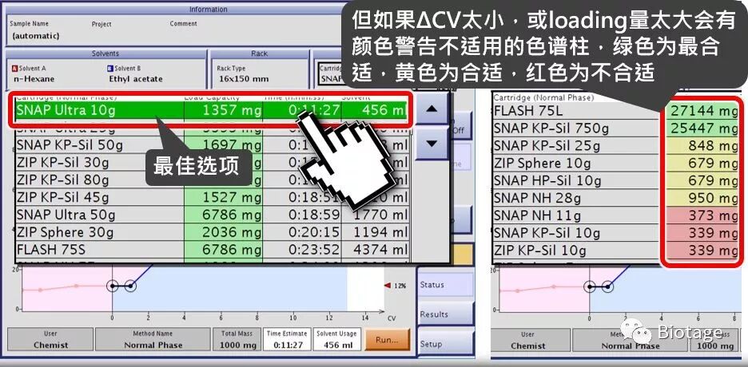This screenshot has height=367, width=748.
Task: Click Method Name Normal Phase in left window
Action: coord(153,339)
